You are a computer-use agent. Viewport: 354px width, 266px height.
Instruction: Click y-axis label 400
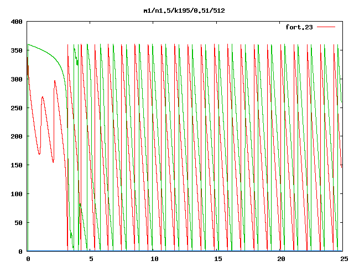point(17,22)
